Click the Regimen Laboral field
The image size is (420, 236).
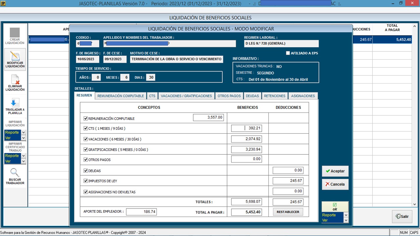pyautogui.click(x=281, y=44)
